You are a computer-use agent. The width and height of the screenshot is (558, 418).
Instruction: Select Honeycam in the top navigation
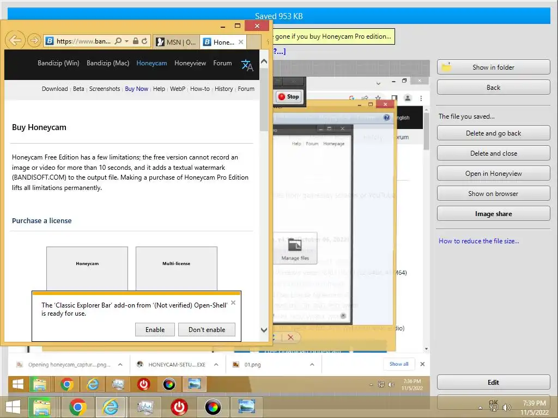(151, 63)
